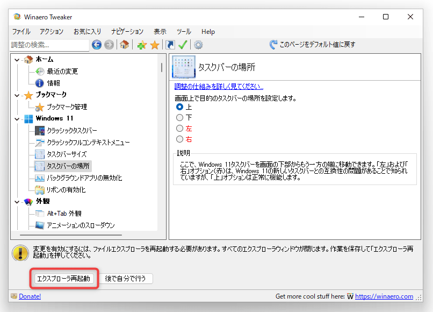The image size is (433, 312).
Task: Select the 上 radio button
Action: tap(180, 107)
